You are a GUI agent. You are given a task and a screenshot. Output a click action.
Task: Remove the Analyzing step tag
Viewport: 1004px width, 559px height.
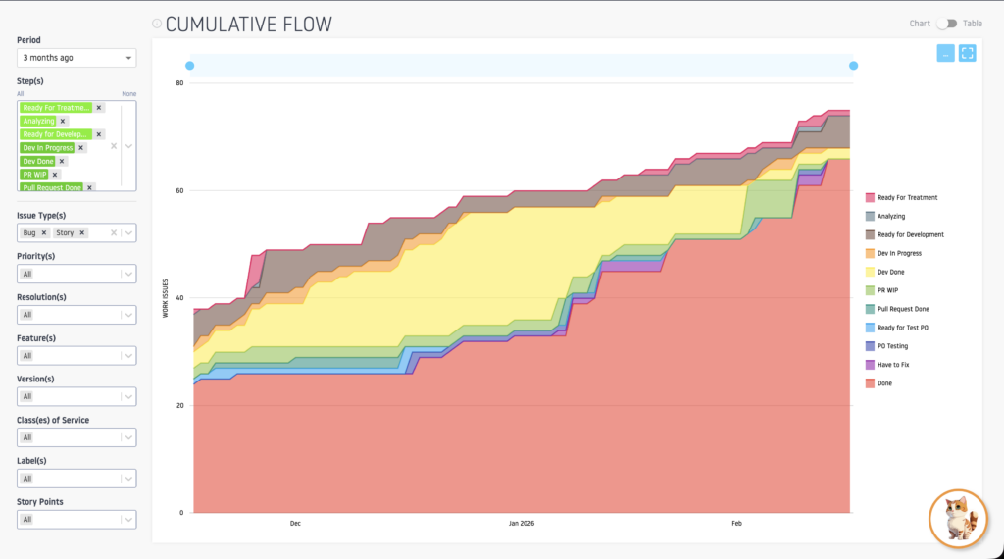click(63, 121)
